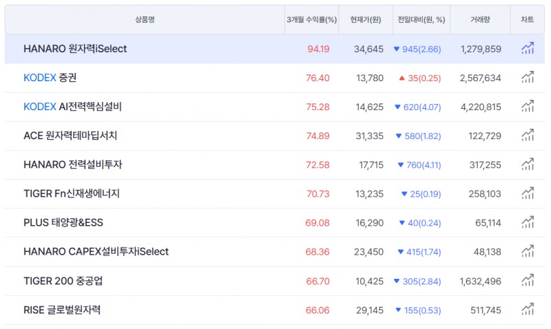Select current price 10,425

click(369, 282)
